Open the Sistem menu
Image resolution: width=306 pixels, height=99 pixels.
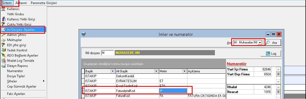coord(7,3)
